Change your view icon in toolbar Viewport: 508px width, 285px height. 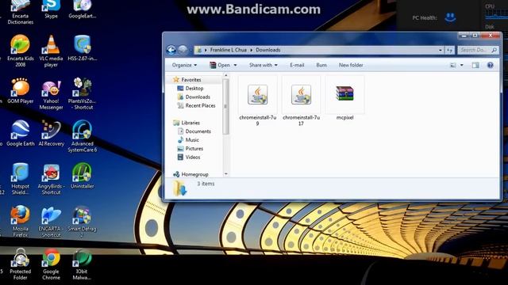453,65
